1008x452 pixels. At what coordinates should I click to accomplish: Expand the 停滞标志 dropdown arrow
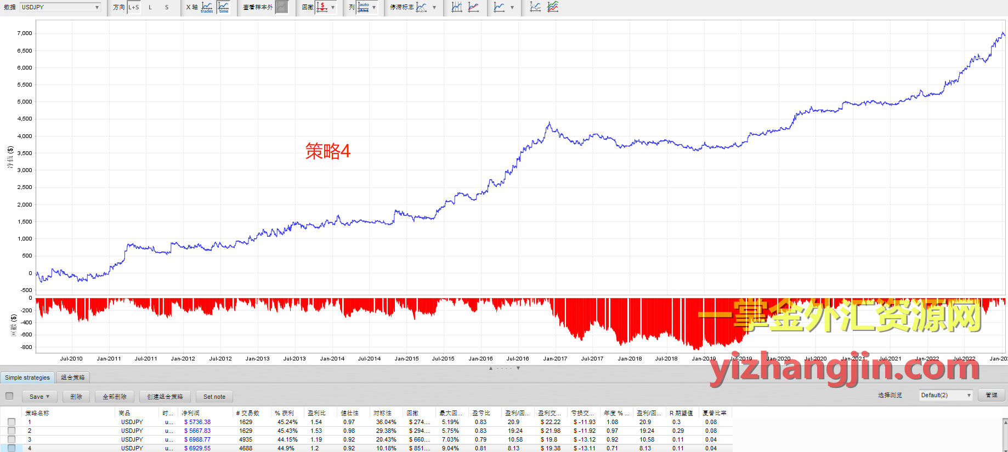click(434, 8)
